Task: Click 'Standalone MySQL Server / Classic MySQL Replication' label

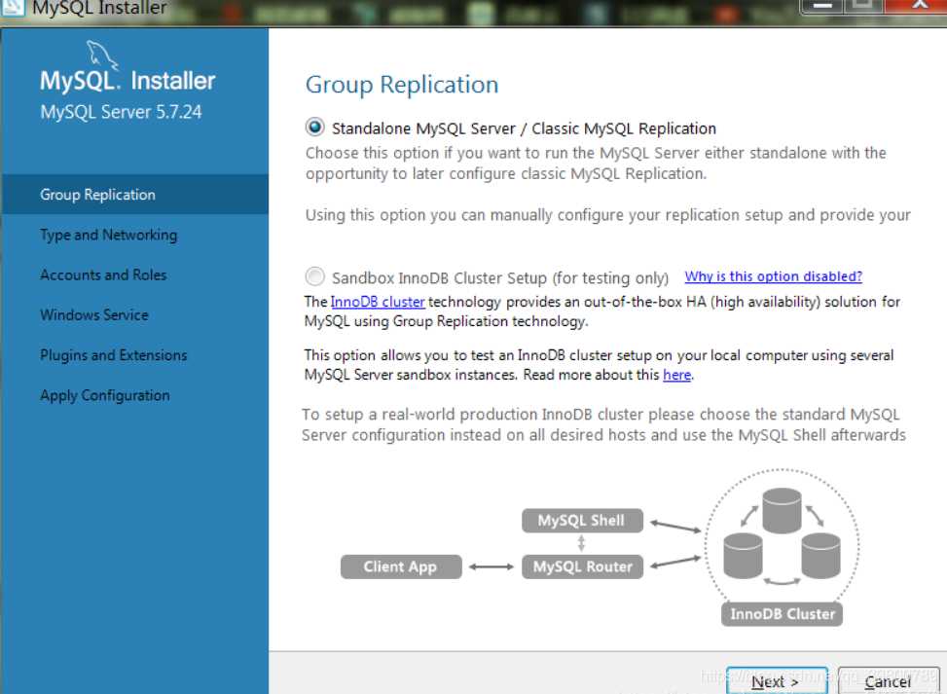Action: click(524, 128)
